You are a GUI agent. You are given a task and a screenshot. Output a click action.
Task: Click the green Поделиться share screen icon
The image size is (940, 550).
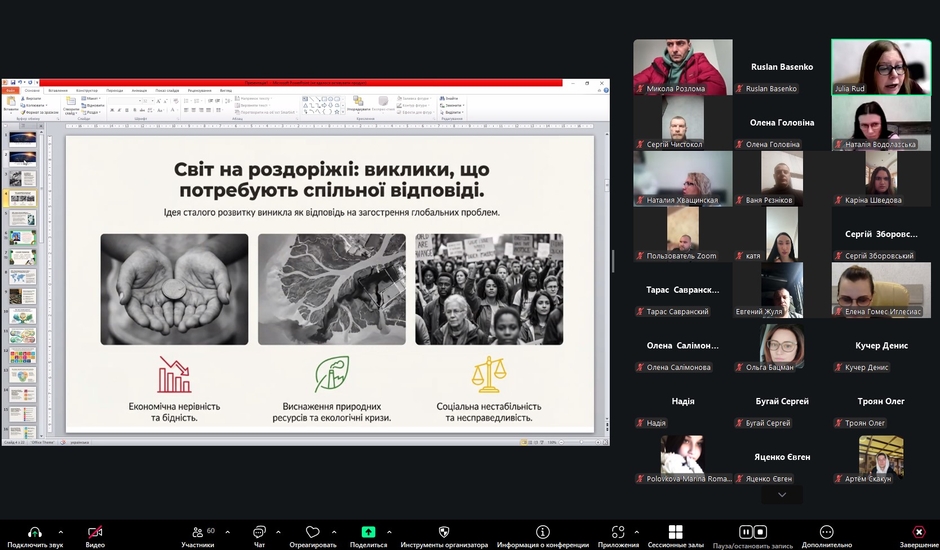pos(368,532)
